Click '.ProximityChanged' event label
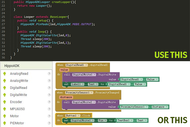This screenshot has width=190, height=127. (107, 92)
